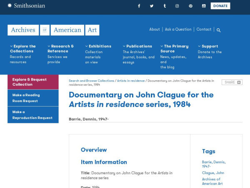Image resolution: width=250 pixels, height=188 pixels.
Task: Open the Ask a Question link
Action: click(178, 29)
